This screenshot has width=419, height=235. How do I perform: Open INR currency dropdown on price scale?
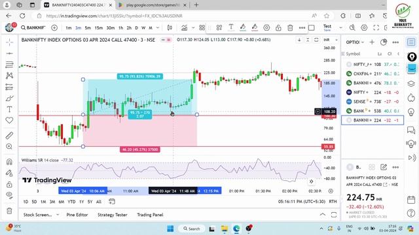coord(331,40)
